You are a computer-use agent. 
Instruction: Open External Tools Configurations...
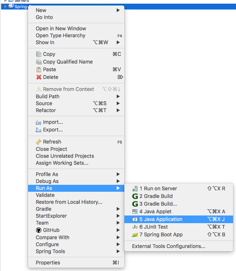click(179, 246)
